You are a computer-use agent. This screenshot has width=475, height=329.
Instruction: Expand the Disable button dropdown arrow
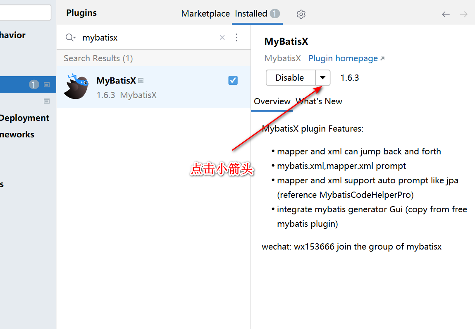(322, 78)
